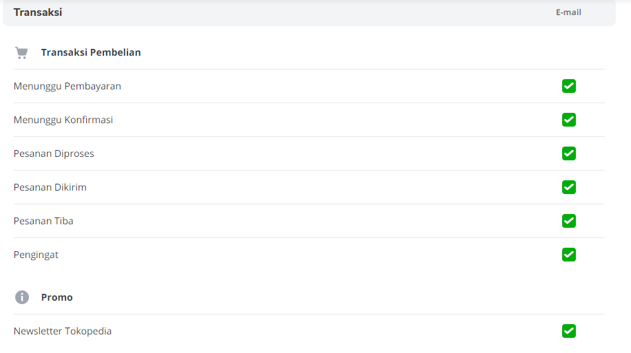
Task: Toggle Menunggu Konfirmasi e-mail checkbox
Action: (x=568, y=120)
